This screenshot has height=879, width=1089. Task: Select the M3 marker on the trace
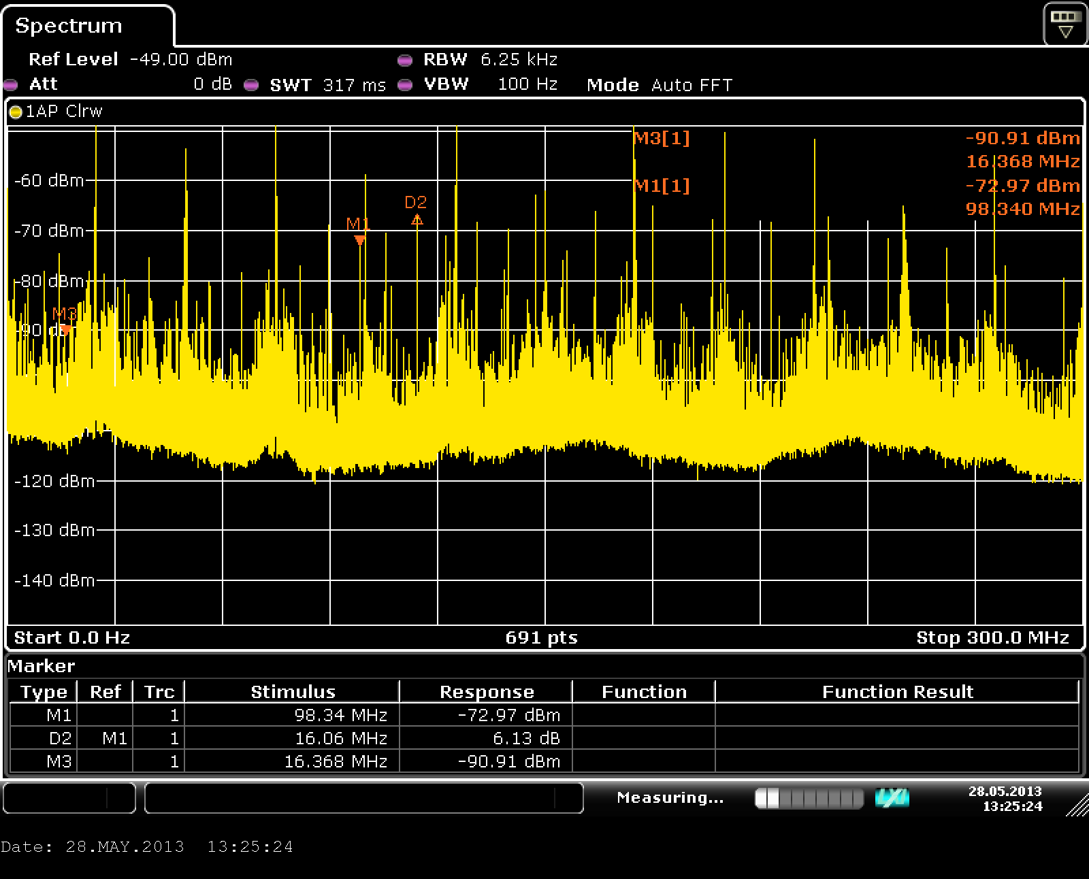point(65,329)
